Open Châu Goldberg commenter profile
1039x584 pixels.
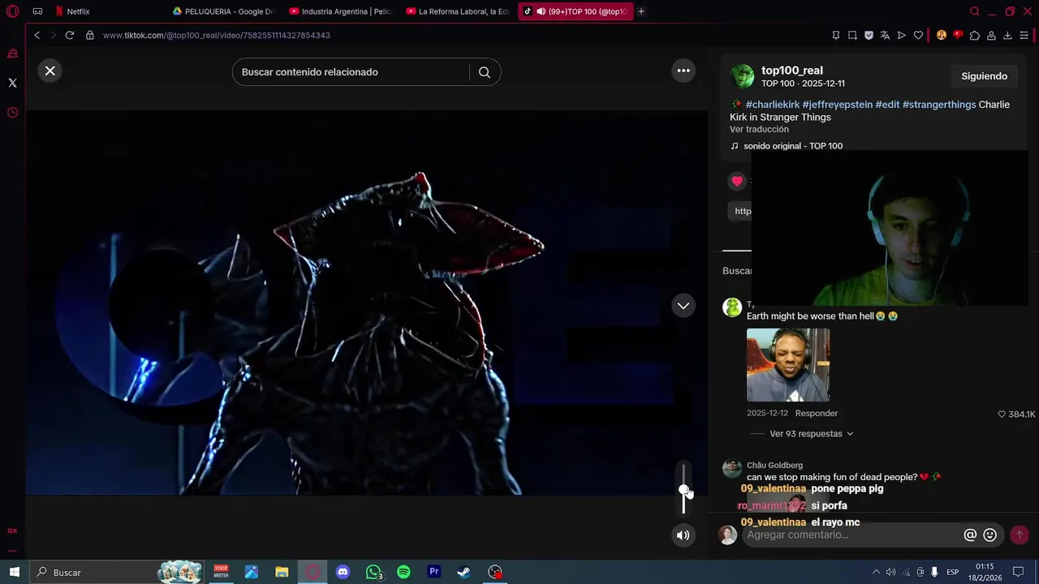tap(774, 465)
